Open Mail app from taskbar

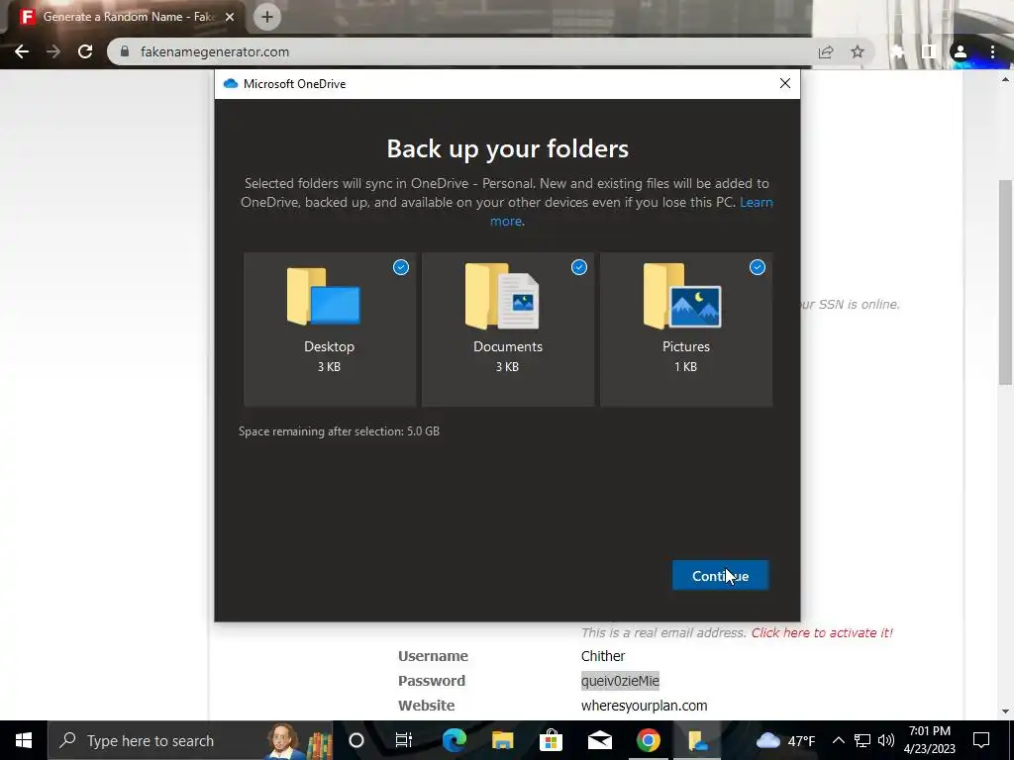pos(599,740)
